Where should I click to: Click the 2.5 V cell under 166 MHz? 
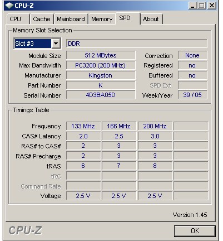[119, 196]
